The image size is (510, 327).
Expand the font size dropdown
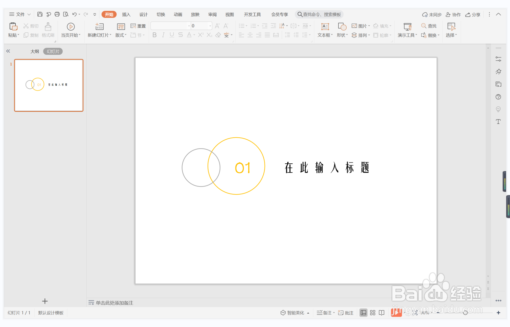[210, 26]
